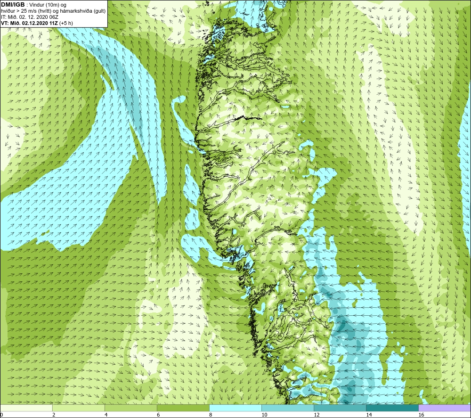Select the purple above-16 m/s swatch
Screen dimensions: 471x418
click(x=445, y=408)
